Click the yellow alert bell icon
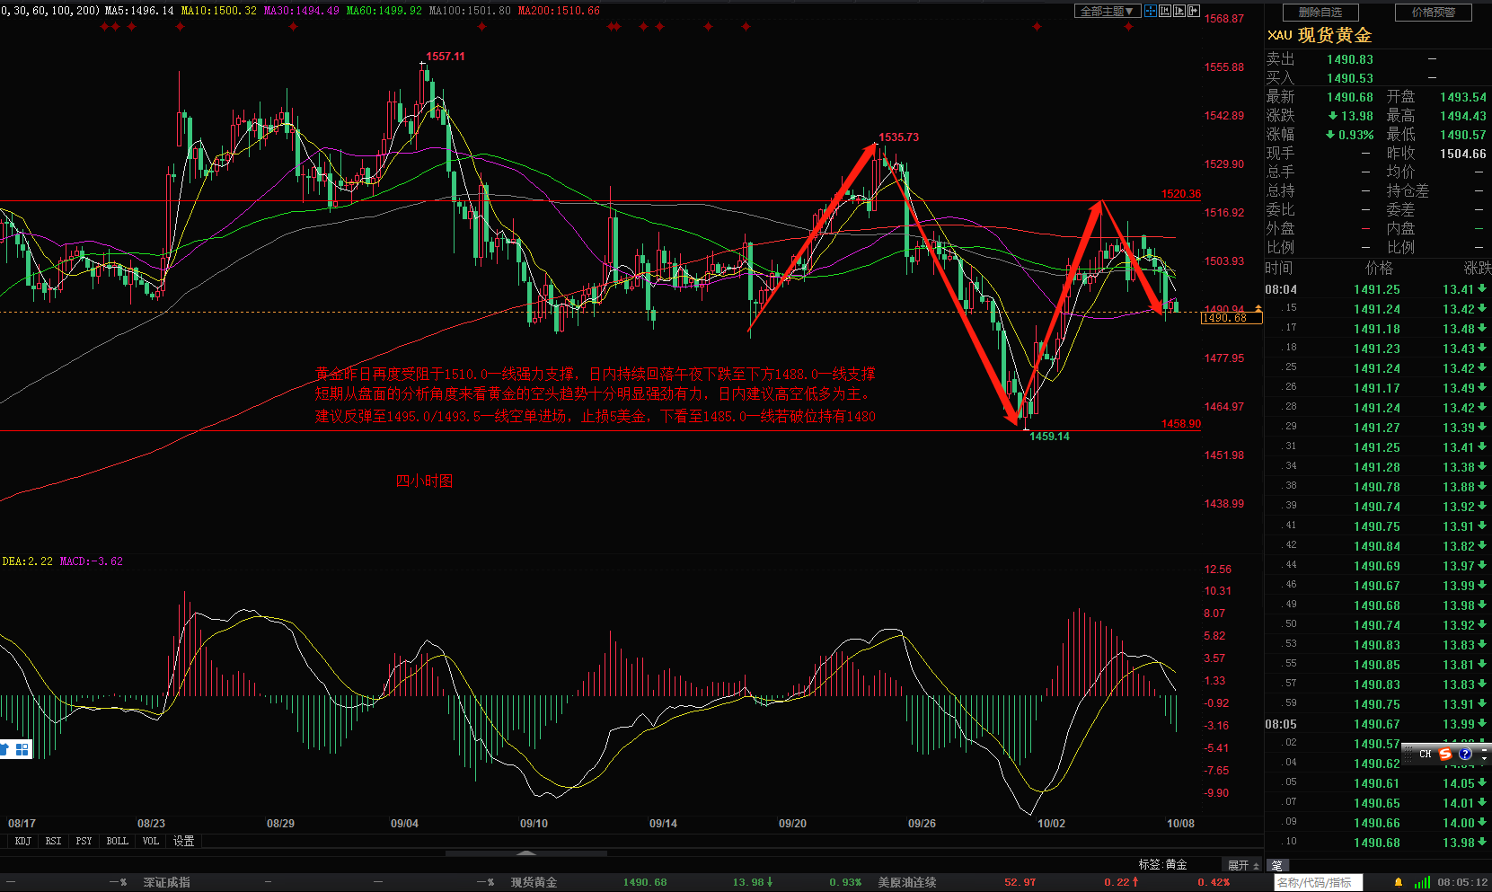 [1399, 883]
